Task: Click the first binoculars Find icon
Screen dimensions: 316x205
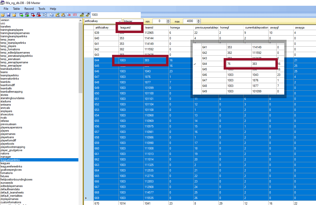Action: pyautogui.click(x=82, y=15)
